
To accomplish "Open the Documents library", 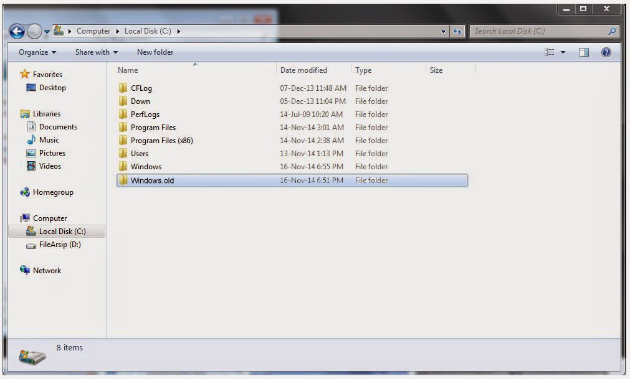I will click(58, 127).
